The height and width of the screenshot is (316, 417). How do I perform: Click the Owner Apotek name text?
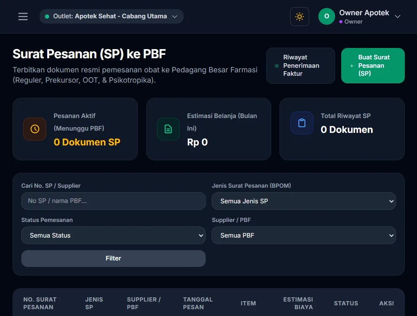pos(364,13)
